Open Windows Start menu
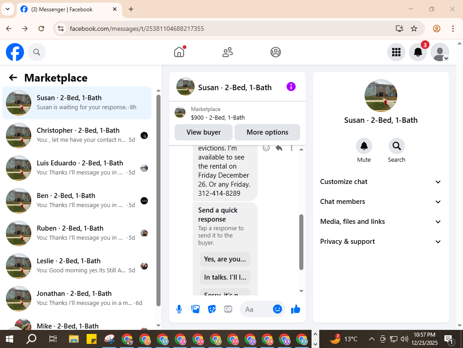This screenshot has width=463, height=348. coord(10,339)
